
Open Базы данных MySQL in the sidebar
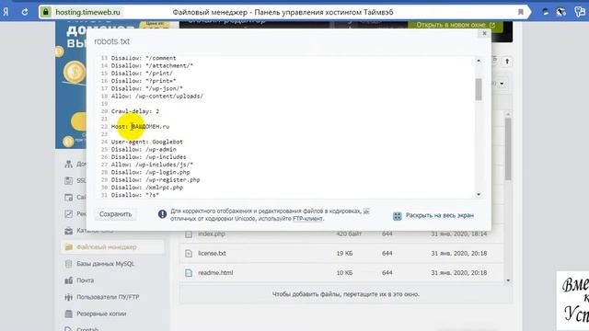coord(106,264)
